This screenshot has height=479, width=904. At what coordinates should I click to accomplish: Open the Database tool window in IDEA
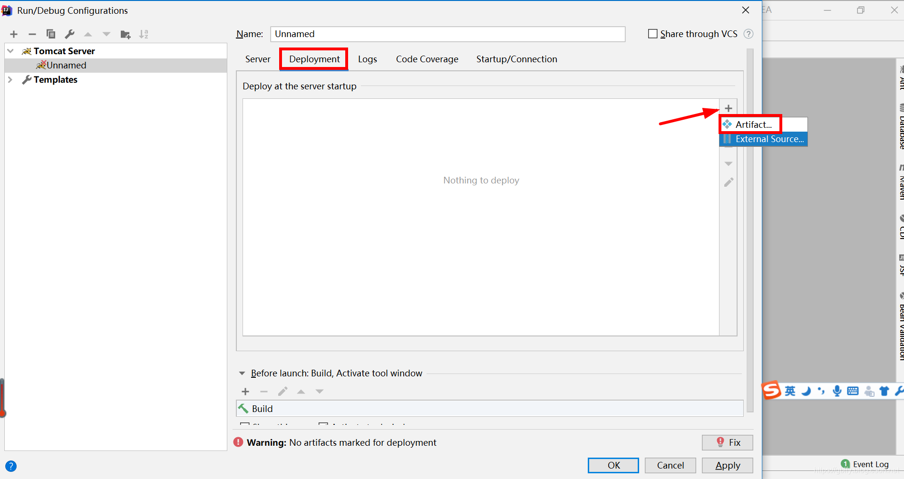pos(901,126)
